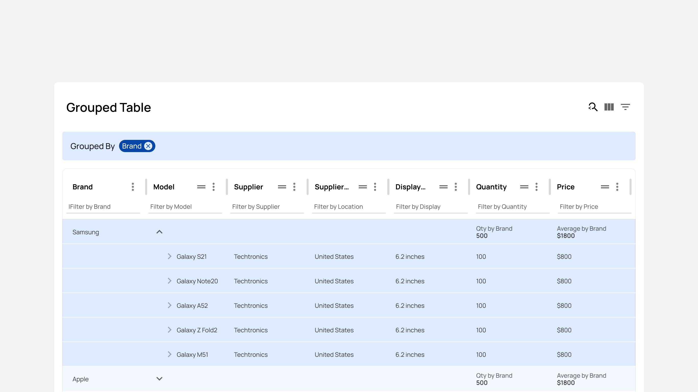Click the Model column header
Screen dimensions: 698x392
pyautogui.click(x=164, y=187)
